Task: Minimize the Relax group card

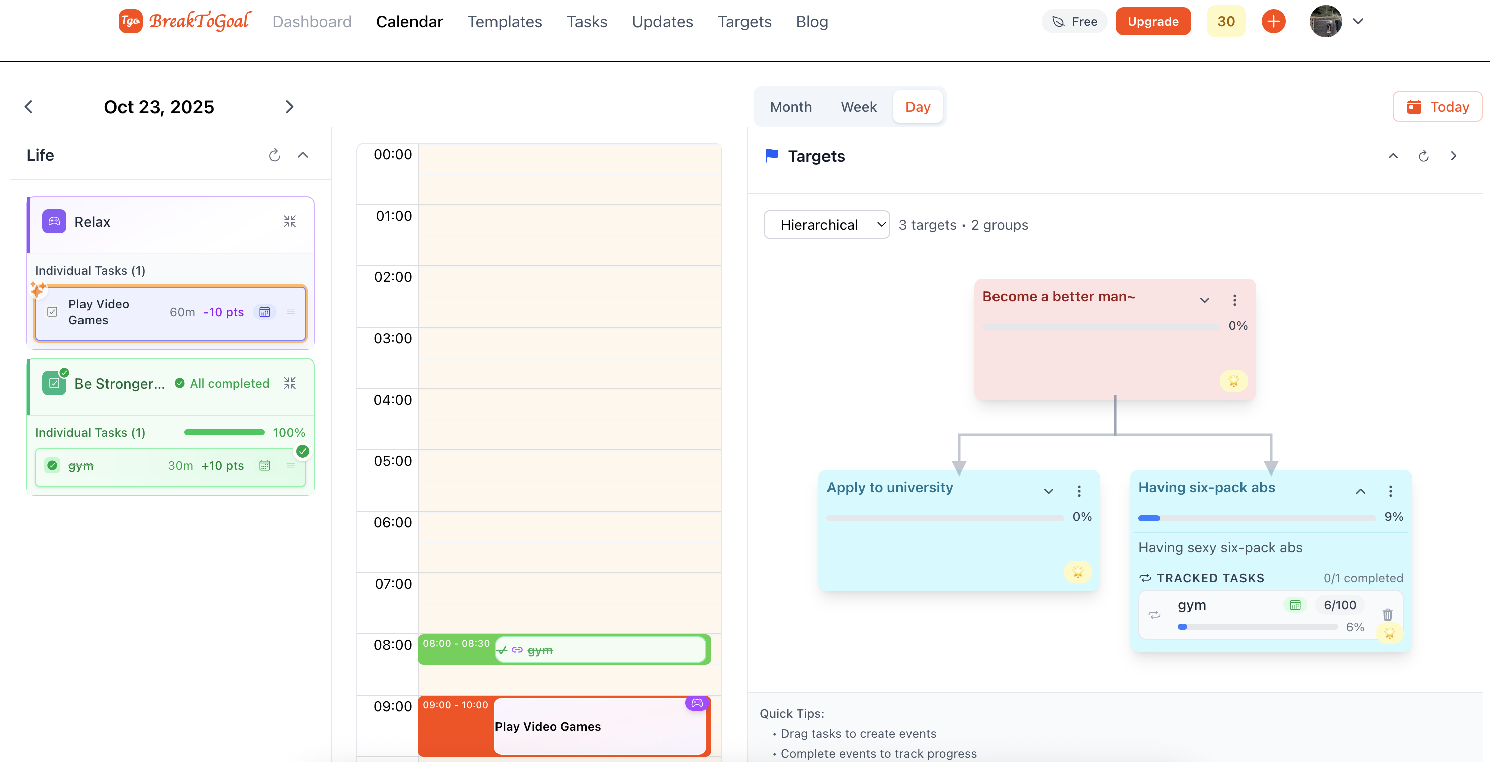Action: (289, 222)
